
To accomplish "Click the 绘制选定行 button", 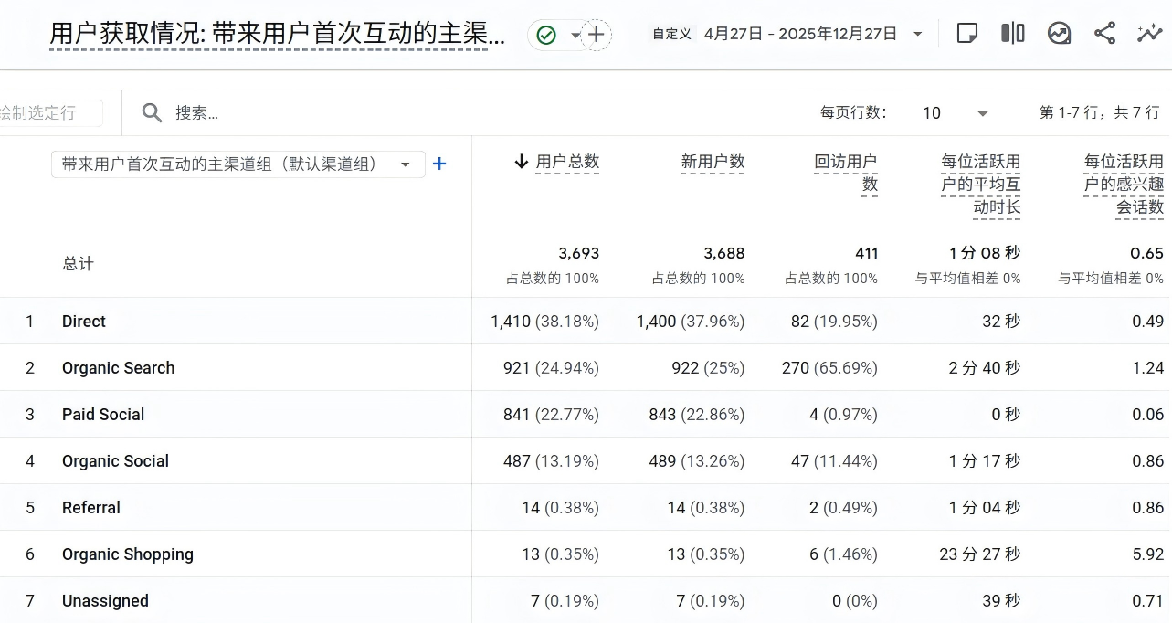I will tap(46, 112).
